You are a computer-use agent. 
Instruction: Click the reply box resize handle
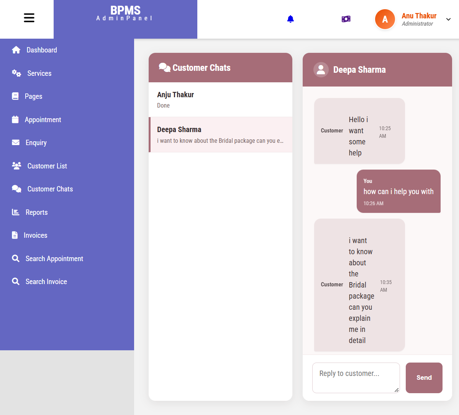[x=397, y=390]
